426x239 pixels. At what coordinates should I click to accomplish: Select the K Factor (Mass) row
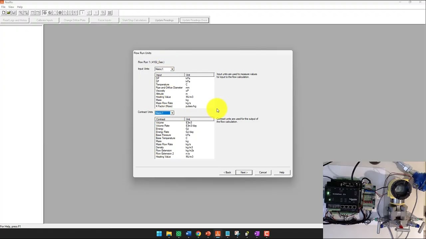pos(184,106)
